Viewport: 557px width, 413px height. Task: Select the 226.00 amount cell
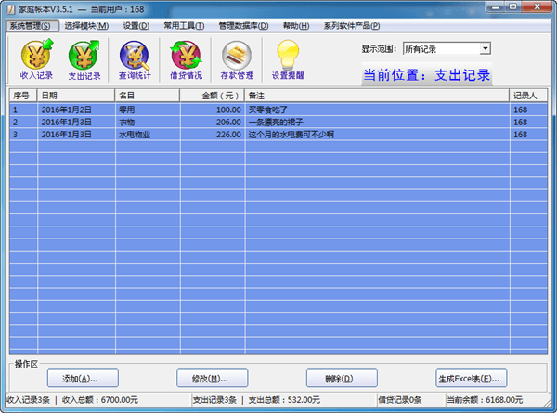coord(213,135)
